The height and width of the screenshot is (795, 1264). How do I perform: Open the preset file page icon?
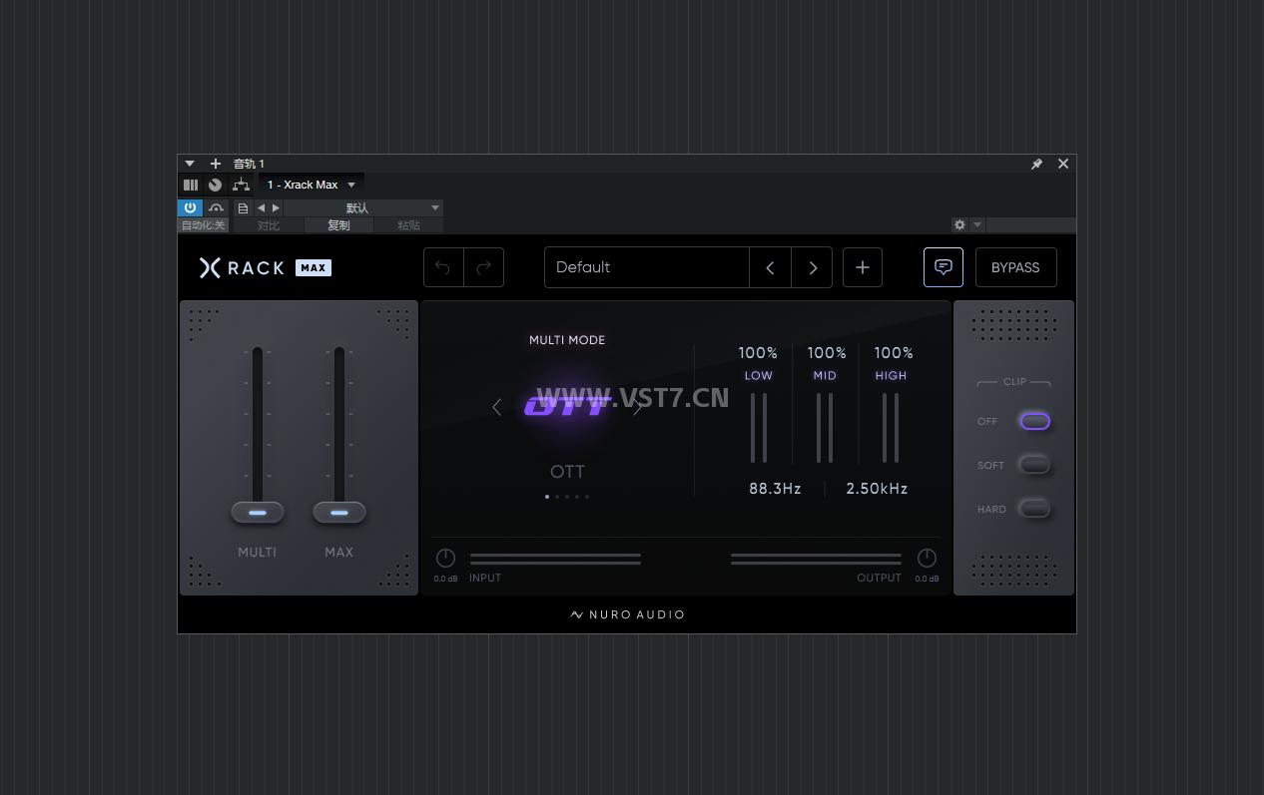point(244,207)
